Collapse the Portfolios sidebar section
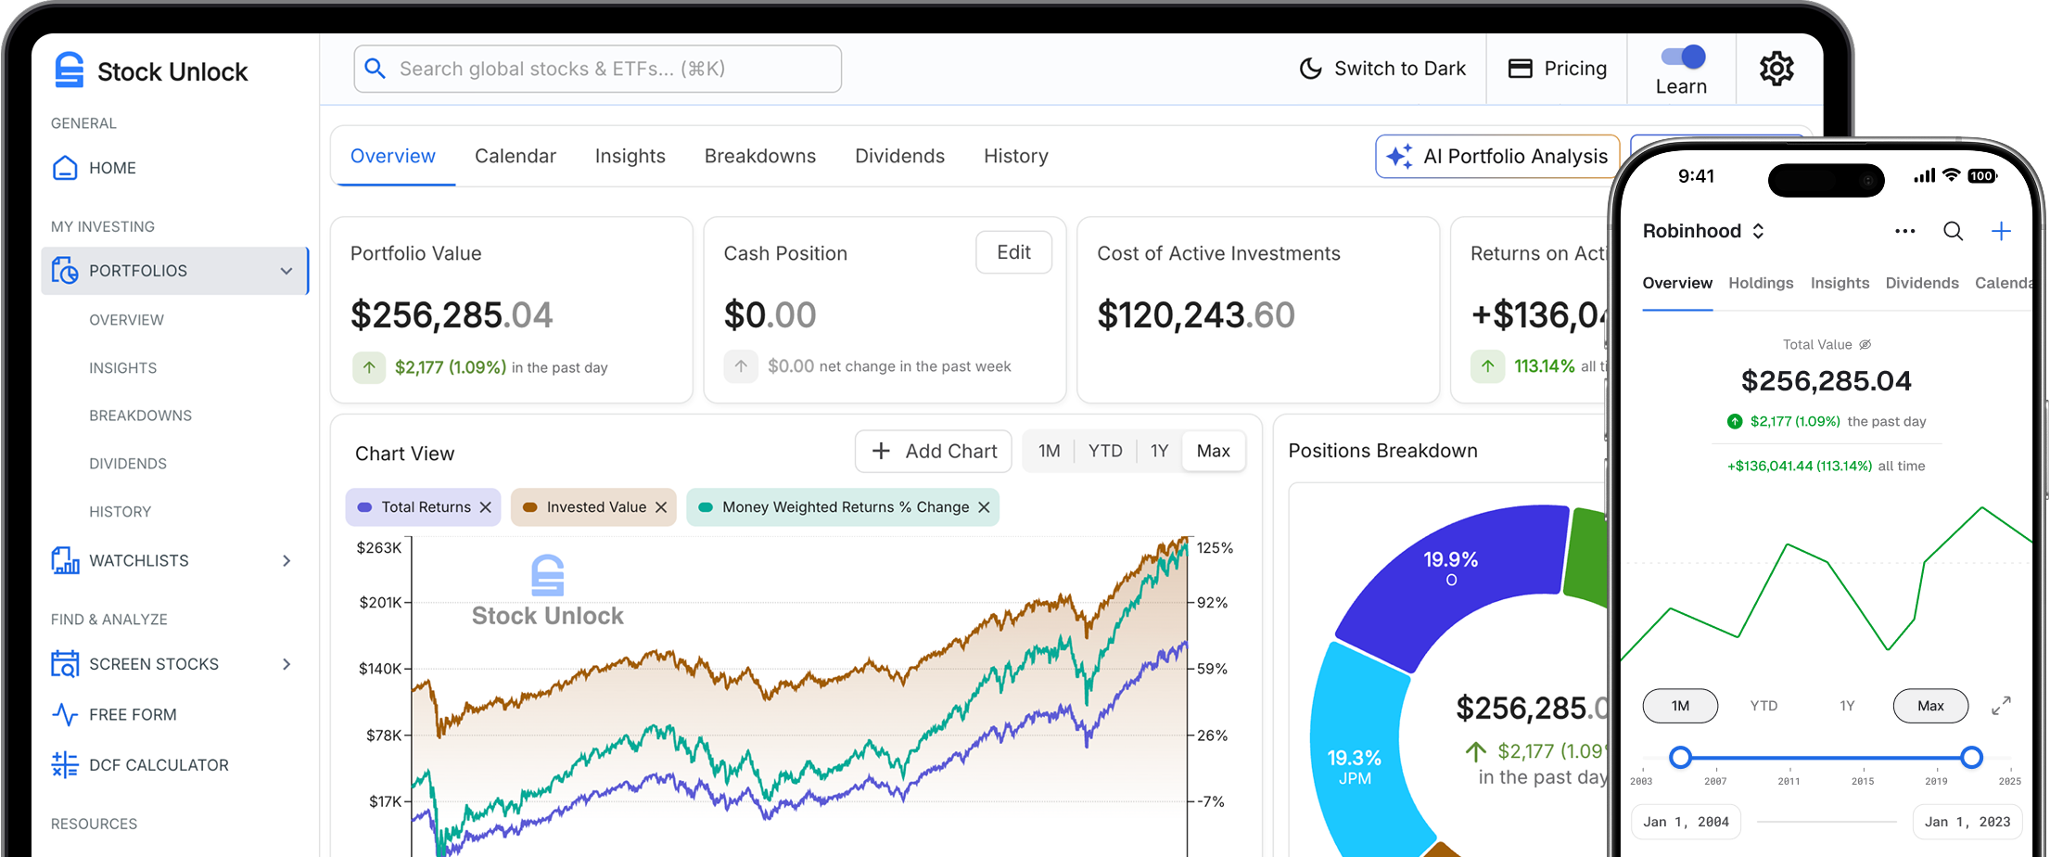The height and width of the screenshot is (857, 2050). point(286,271)
